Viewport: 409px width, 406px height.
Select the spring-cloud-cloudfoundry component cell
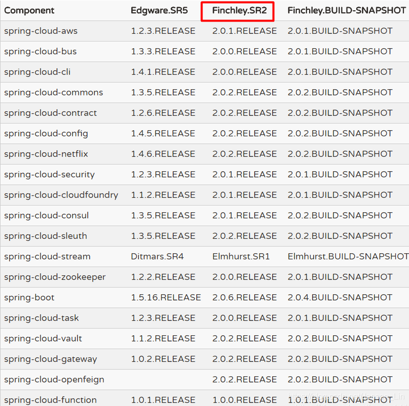(61, 195)
